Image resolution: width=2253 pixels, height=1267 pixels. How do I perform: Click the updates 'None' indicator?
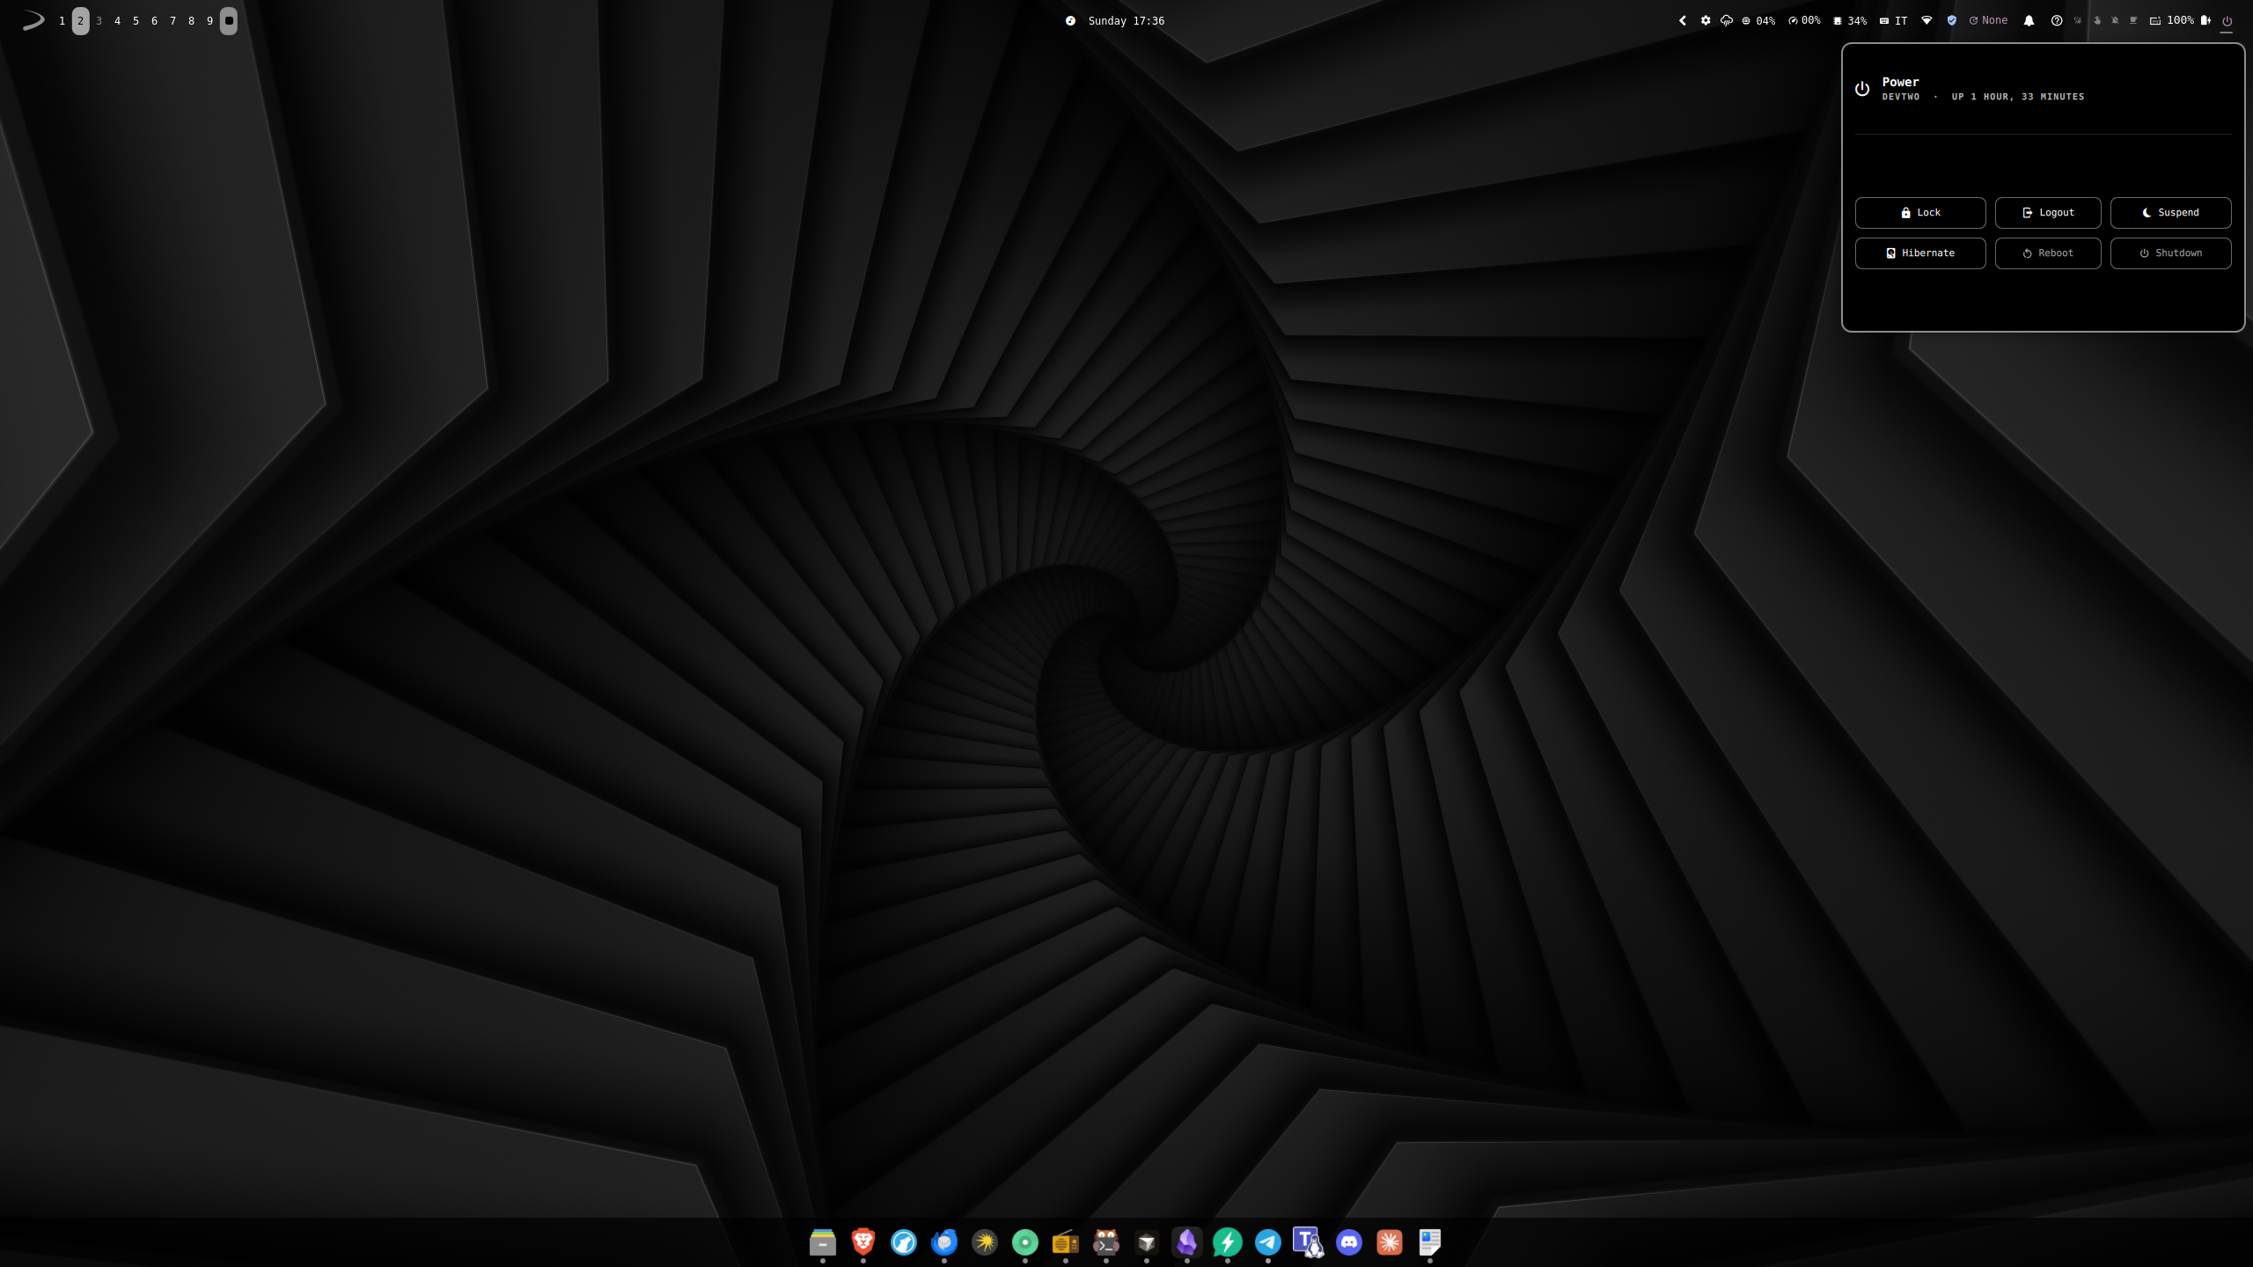pyautogui.click(x=1988, y=20)
